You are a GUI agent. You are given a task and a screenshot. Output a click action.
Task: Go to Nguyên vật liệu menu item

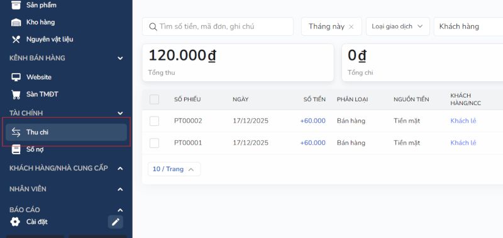(50, 39)
